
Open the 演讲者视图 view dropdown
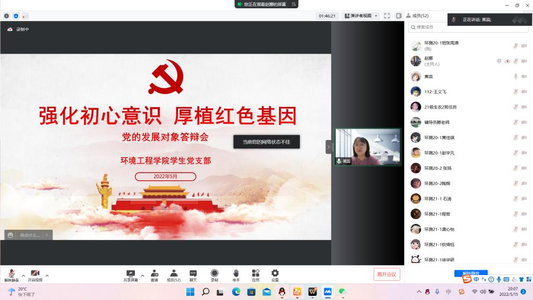coord(361,16)
